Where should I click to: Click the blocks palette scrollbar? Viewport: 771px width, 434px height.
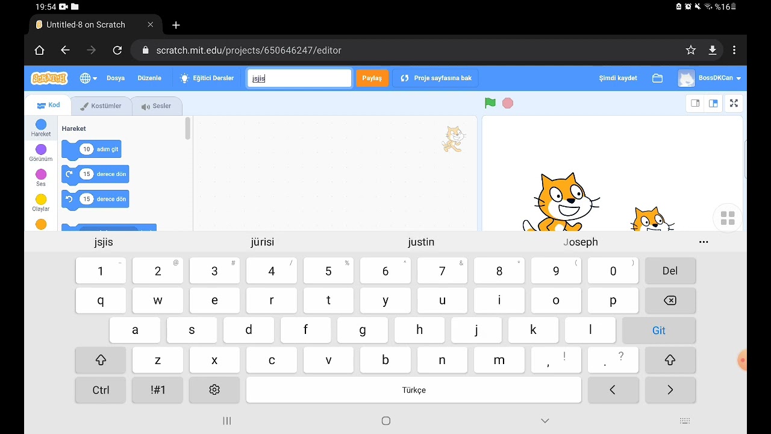click(188, 128)
